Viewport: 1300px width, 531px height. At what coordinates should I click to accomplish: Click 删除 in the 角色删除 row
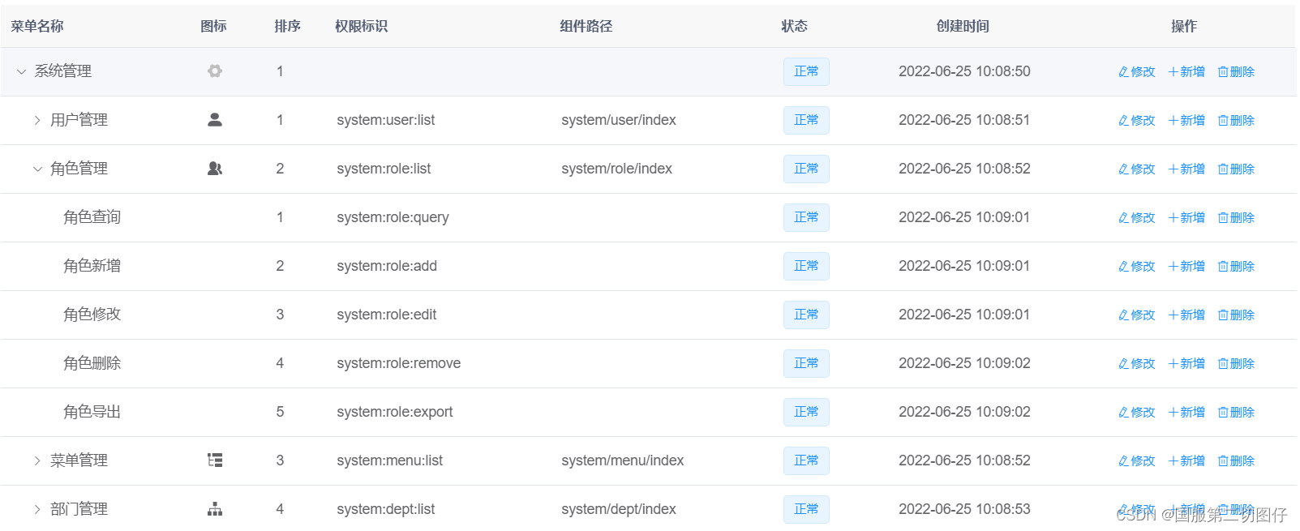(x=1236, y=363)
